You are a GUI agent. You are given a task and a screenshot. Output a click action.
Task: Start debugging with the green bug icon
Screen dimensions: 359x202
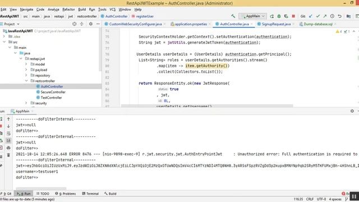[279, 16]
